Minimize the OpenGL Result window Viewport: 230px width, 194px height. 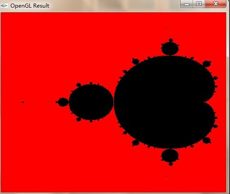(x=187, y=4)
